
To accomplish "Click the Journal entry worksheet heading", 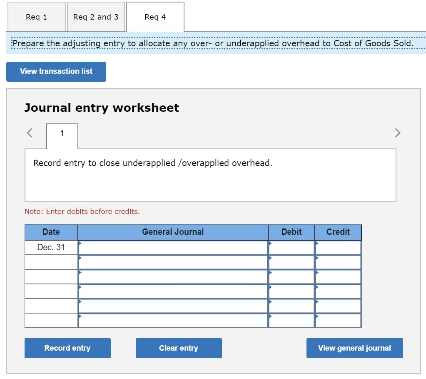I will [x=102, y=108].
